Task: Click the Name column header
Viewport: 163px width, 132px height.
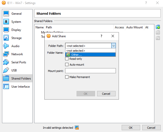Action: point(40,27)
